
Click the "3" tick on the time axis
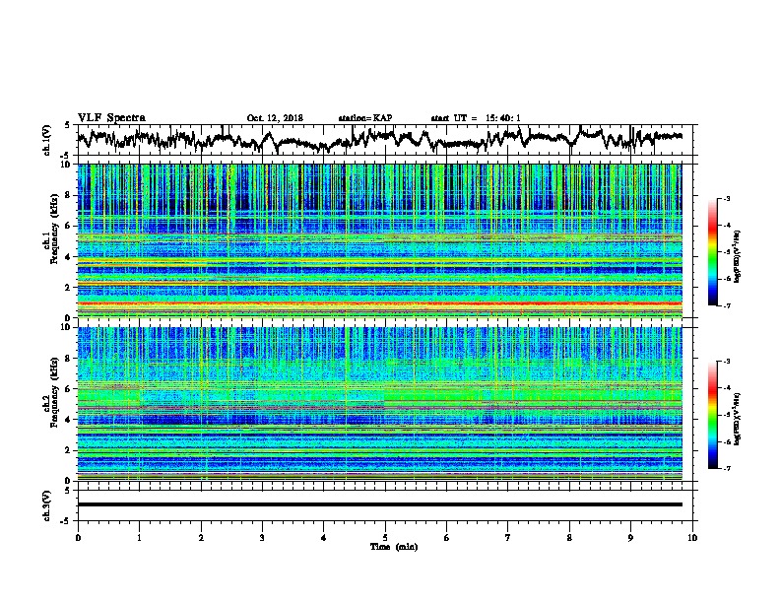coord(262,538)
